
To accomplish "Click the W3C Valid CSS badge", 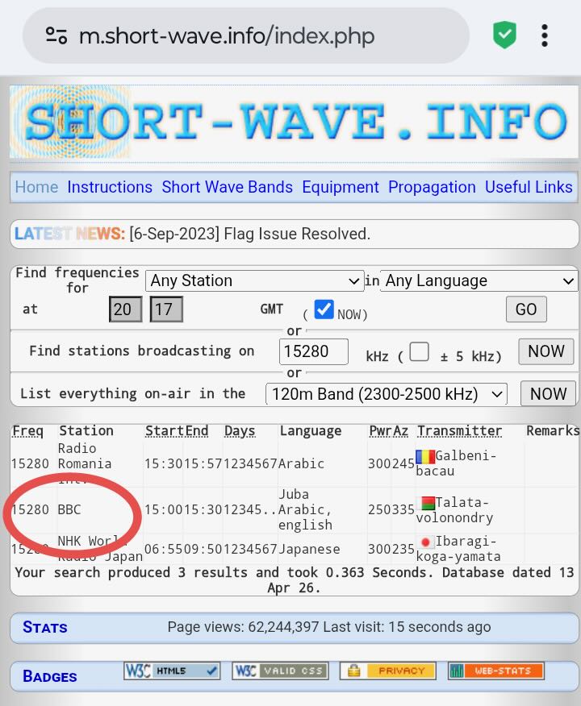I will (x=279, y=671).
